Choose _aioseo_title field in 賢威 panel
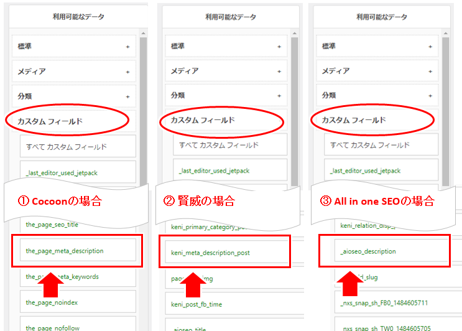 tap(234, 325)
